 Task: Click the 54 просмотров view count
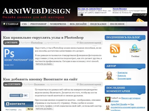(52, 43)
